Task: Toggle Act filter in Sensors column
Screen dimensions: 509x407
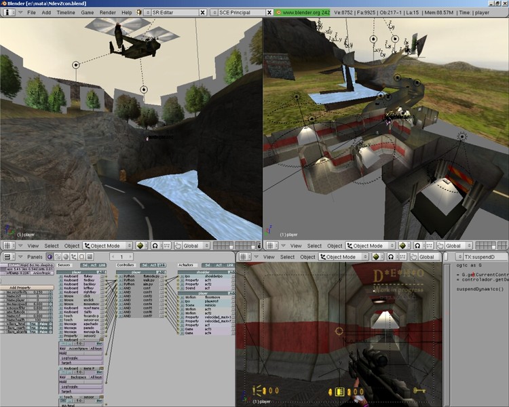Action: 94,265
